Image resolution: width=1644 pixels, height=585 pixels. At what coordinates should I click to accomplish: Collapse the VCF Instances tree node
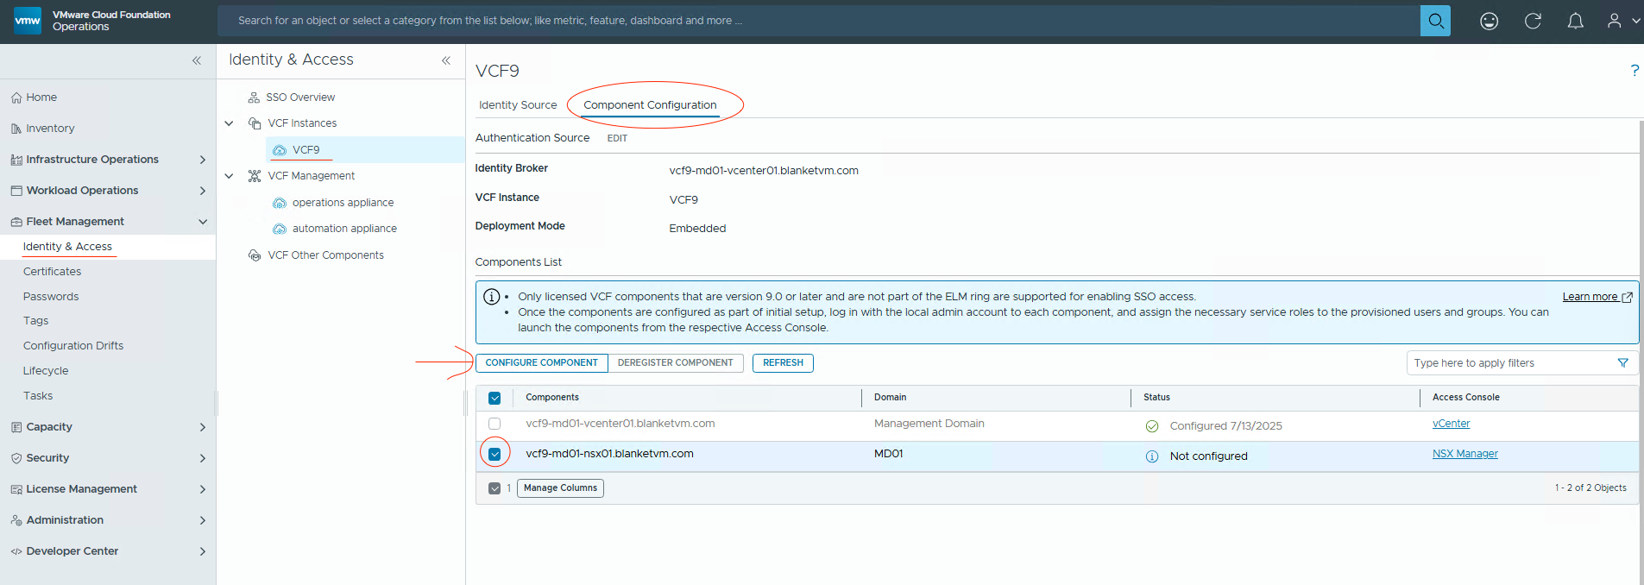[229, 123]
